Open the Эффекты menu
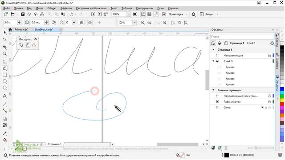 (x=66, y=8)
